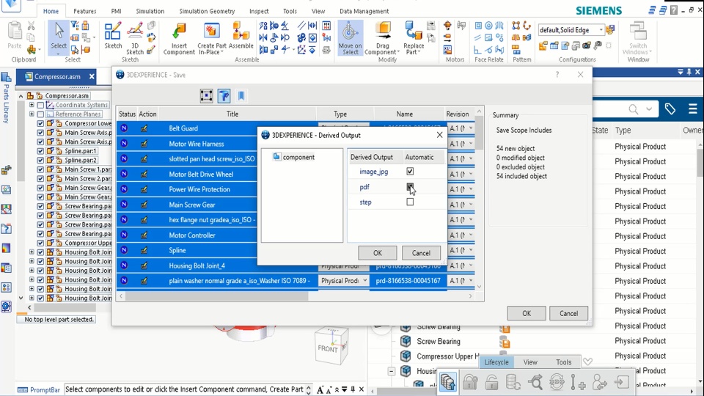Uncheck Main Screw 1.par checkbox in tree
The height and width of the screenshot is (396, 704).
(40, 169)
